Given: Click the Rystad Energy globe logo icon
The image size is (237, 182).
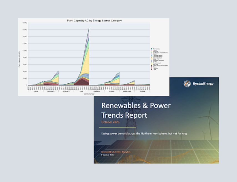Looking at the screenshot, I should point(187,84).
